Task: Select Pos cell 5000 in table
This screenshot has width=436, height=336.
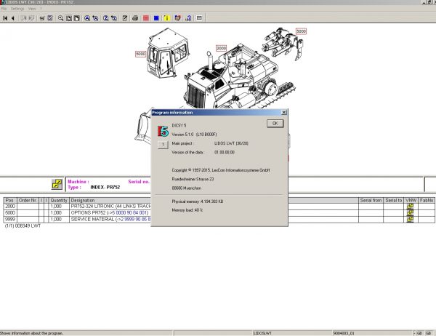Action: click(x=10, y=212)
